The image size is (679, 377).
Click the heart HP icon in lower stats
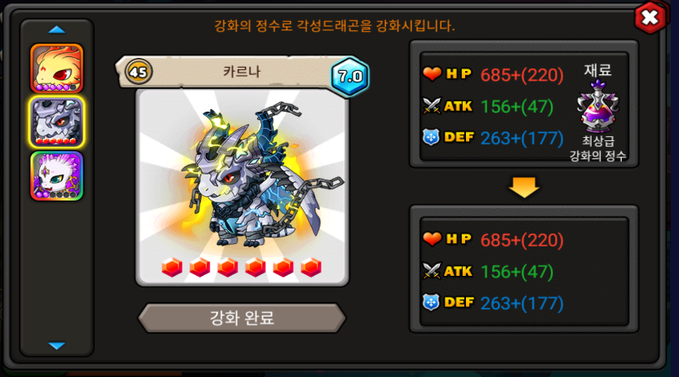(432, 239)
